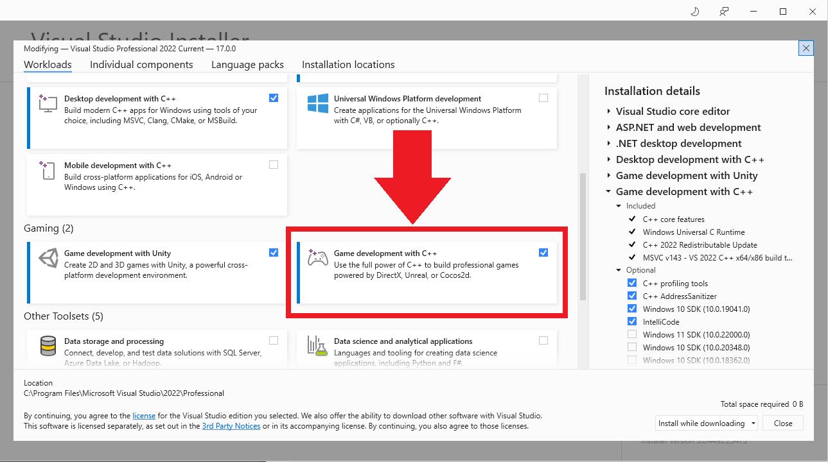
Task: Open the 3rd Party Notices link
Action: (x=231, y=426)
